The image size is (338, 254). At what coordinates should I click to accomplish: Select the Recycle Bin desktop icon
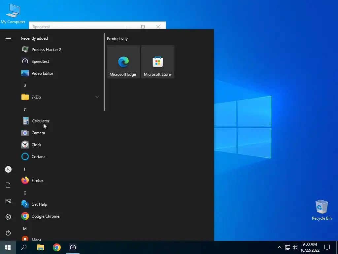[x=321, y=210]
